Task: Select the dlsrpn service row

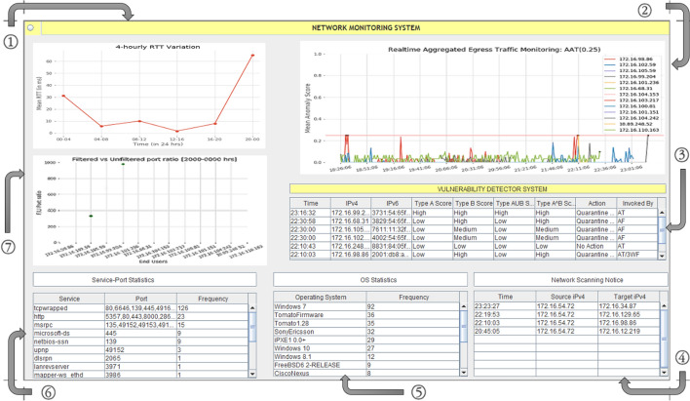Action: 140,358
